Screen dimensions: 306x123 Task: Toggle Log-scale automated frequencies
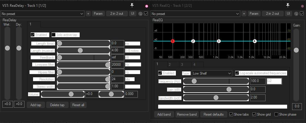(x=237, y=73)
